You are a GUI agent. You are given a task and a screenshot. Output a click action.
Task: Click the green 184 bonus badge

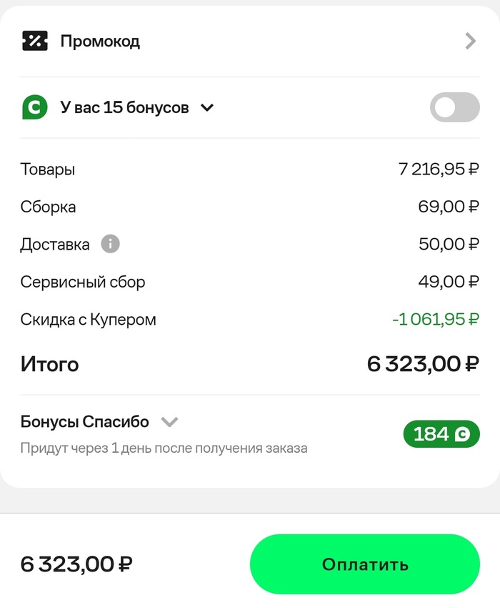pos(441,434)
